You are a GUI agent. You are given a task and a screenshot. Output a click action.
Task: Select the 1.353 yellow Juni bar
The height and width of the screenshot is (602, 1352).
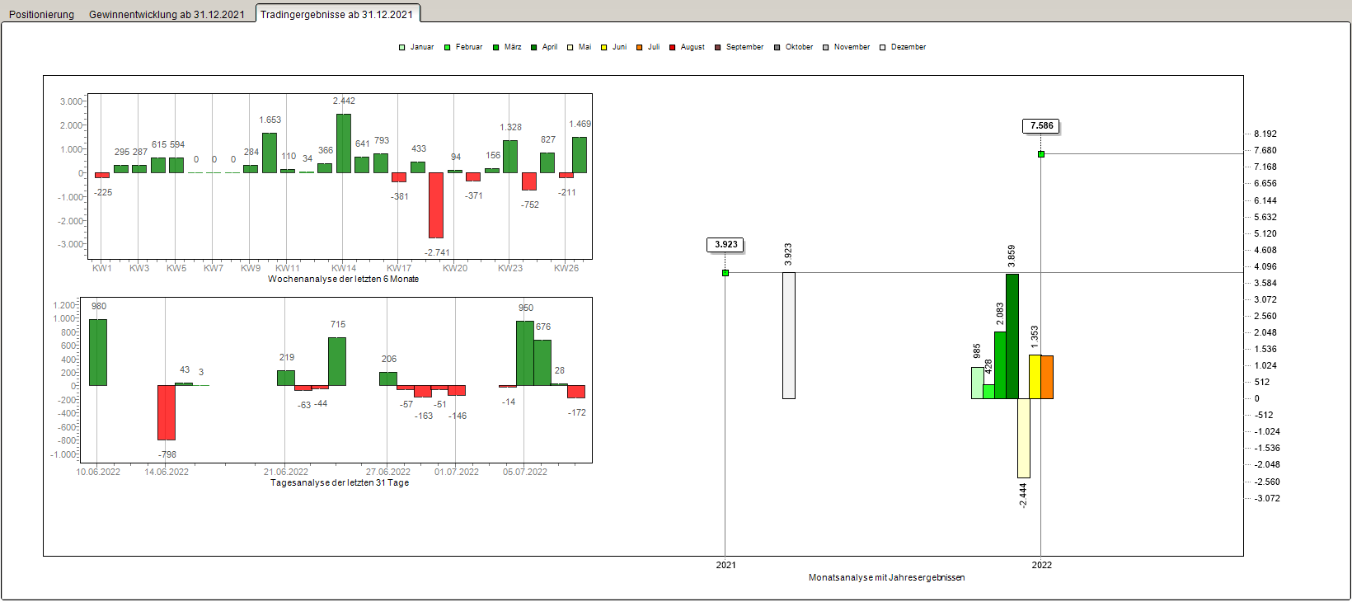pyautogui.click(x=1035, y=376)
